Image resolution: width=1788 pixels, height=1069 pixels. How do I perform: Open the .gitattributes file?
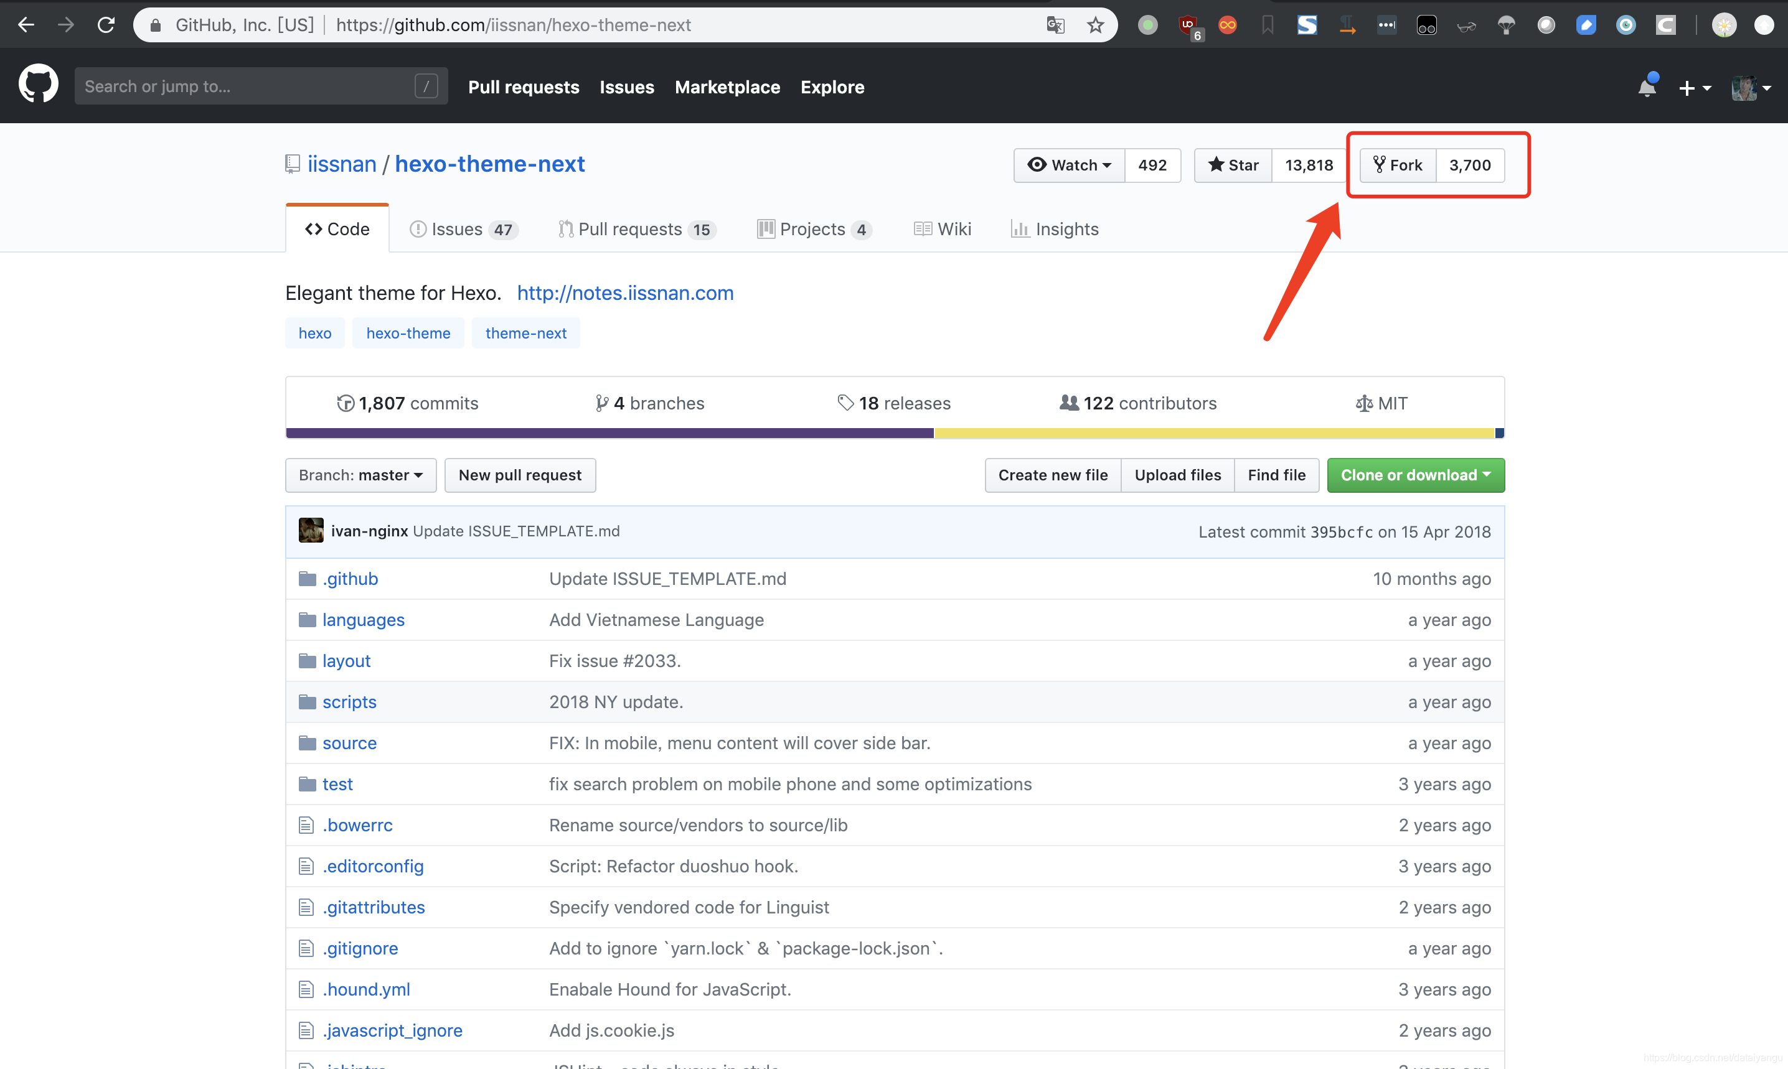point(374,907)
